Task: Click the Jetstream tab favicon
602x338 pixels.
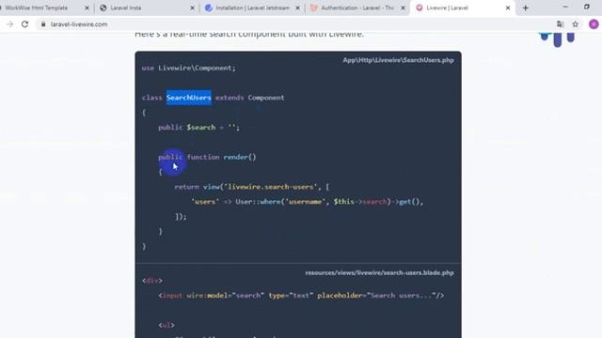Action: click(209, 8)
